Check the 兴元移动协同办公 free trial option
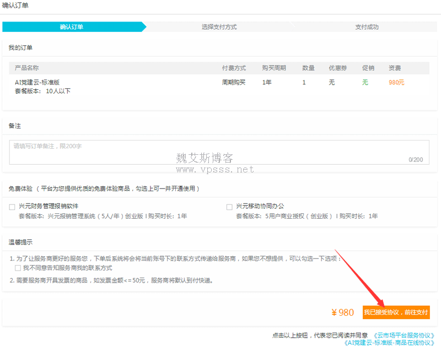Image resolution: width=441 pixels, height=351 pixels. [229, 207]
